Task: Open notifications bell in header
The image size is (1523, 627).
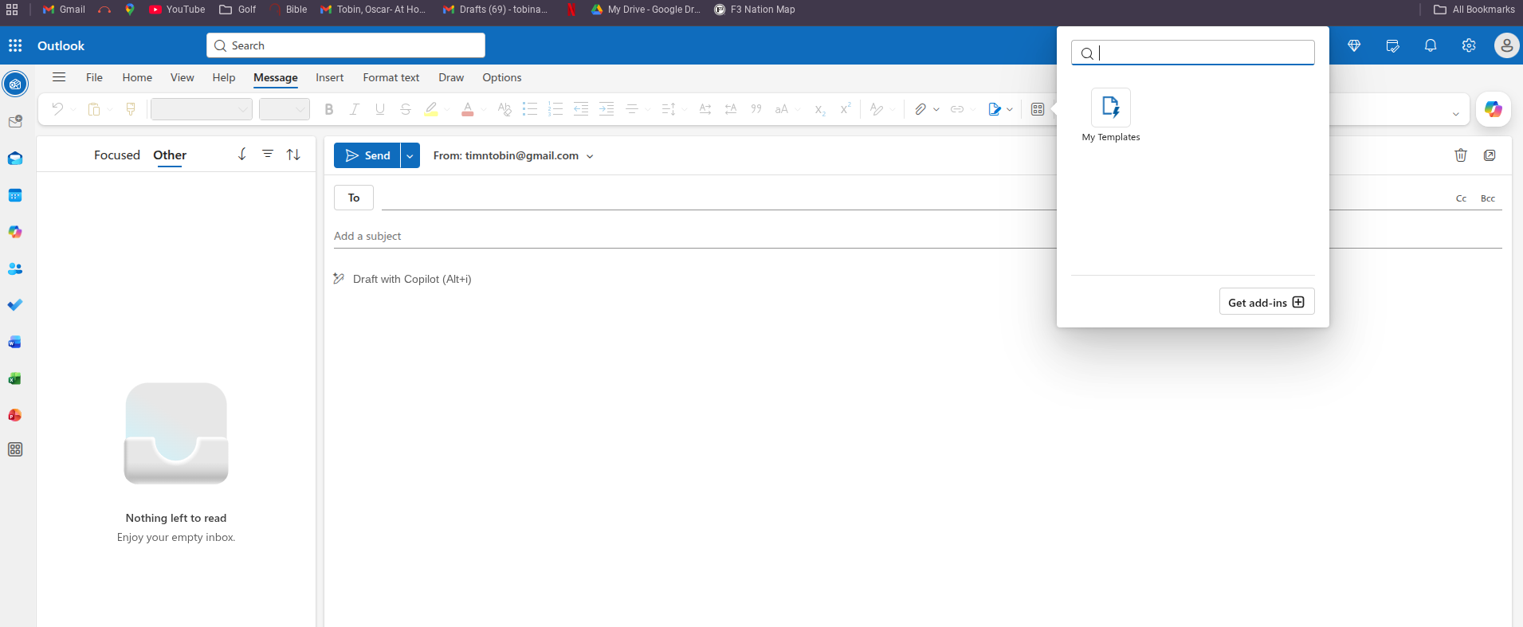Action: click(1431, 45)
